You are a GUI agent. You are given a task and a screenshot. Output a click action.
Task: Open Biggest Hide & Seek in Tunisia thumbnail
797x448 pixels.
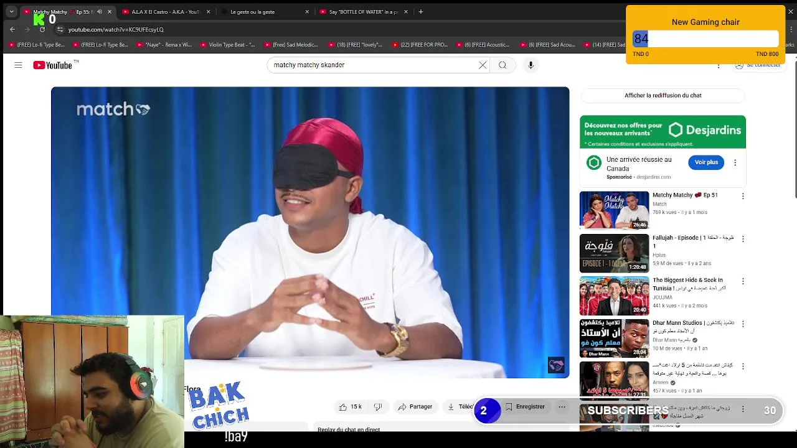(x=614, y=296)
